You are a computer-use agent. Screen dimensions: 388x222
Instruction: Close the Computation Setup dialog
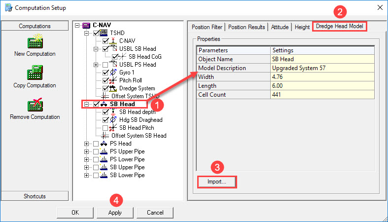pos(380,8)
